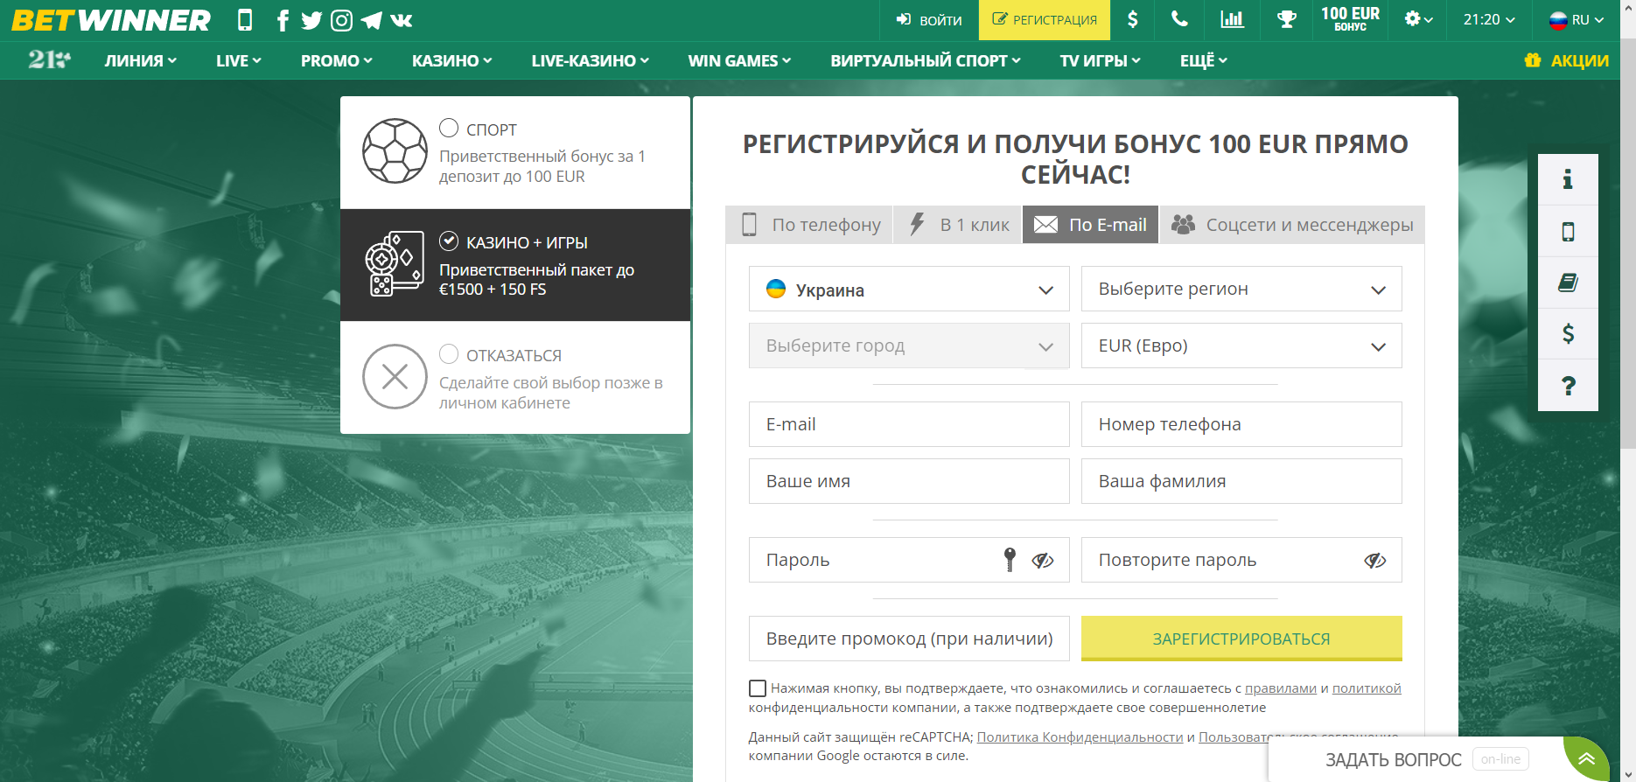Open the statistics bar chart icon
This screenshot has width=1636, height=782.
pyautogui.click(x=1233, y=19)
